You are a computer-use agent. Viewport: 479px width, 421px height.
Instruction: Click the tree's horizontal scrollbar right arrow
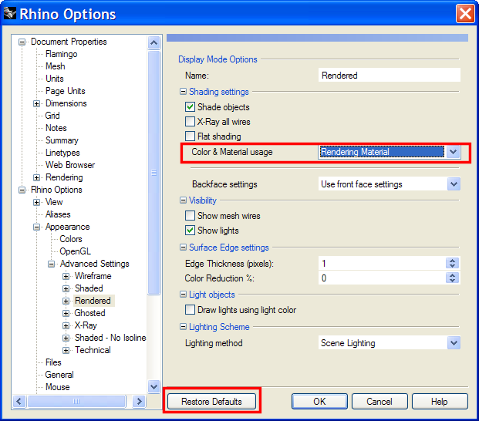click(x=139, y=401)
